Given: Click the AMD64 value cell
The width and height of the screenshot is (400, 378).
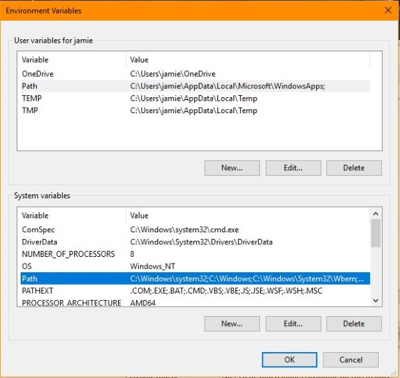Looking at the screenshot, I should [x=143, y=303].
